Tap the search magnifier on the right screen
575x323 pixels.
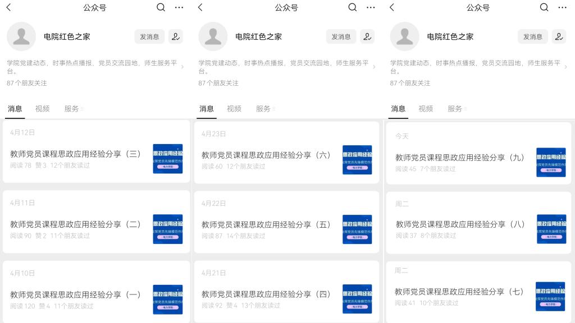tap(544, 7)
